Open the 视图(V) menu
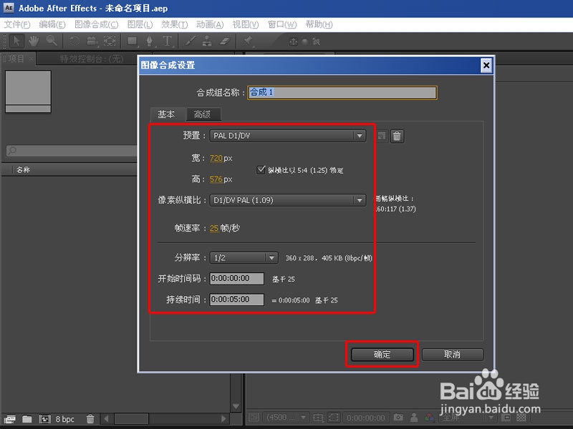The height and width of the screenshot is (429, 573). (x=246, y=24)
